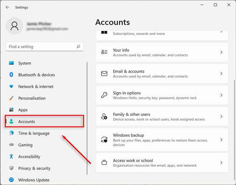
Task: Open Family & other users chevron
Action: click(x=222, y=116)
